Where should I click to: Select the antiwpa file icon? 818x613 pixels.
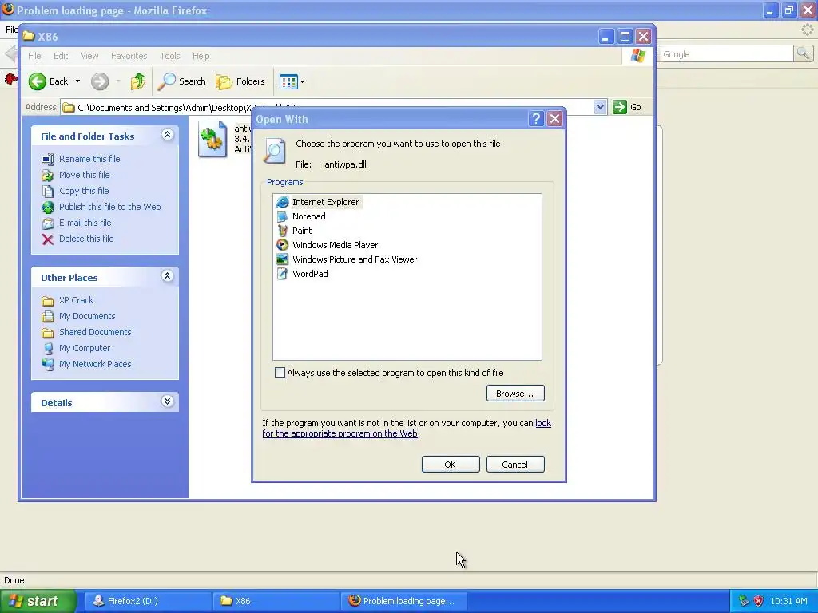coord(212,139)
